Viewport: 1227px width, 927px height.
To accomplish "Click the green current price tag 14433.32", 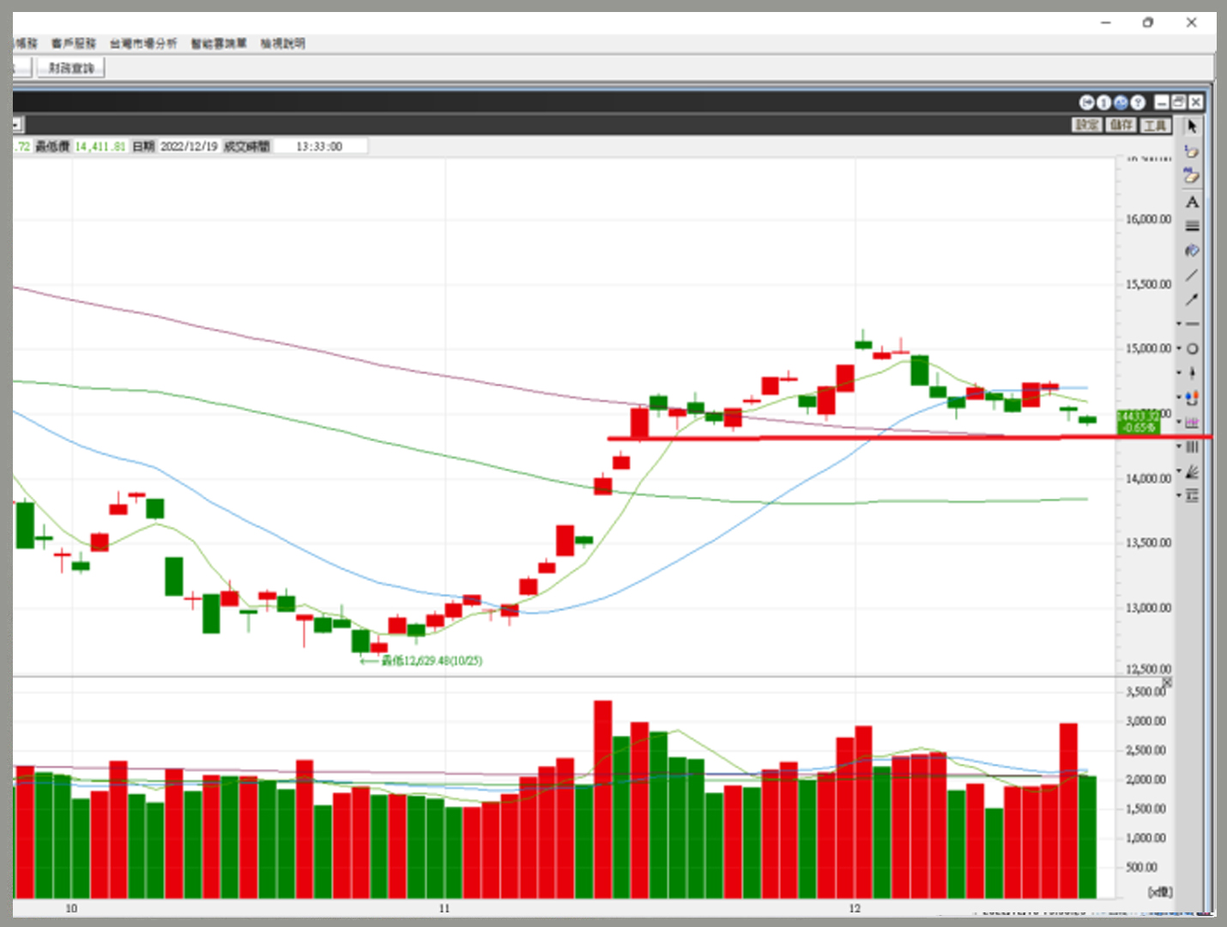I will 1138,421.
